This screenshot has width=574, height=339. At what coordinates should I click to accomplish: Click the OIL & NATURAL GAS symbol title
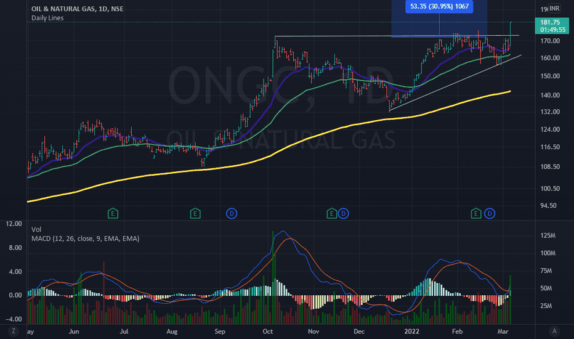click(x=77, y=9)
